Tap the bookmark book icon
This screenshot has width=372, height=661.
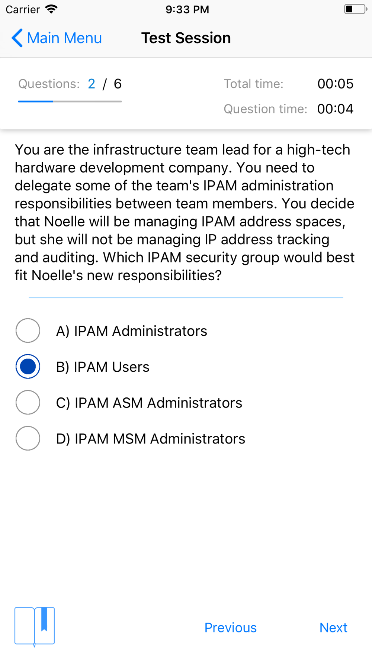coord(35,626)
